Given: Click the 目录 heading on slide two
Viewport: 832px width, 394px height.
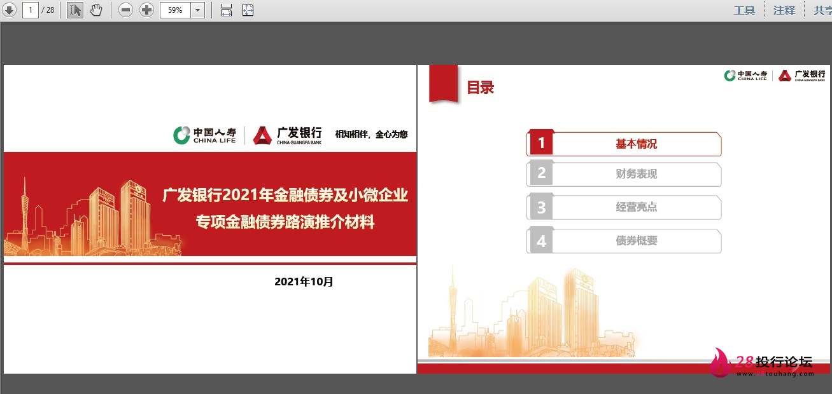Looking at the screenshot, I should 481,88.
